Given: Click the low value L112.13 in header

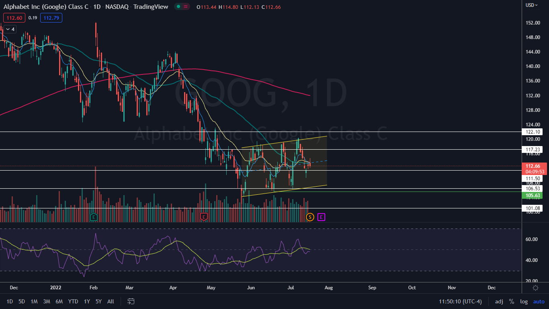Looking at the screenshot, I should tap(250, 7).
